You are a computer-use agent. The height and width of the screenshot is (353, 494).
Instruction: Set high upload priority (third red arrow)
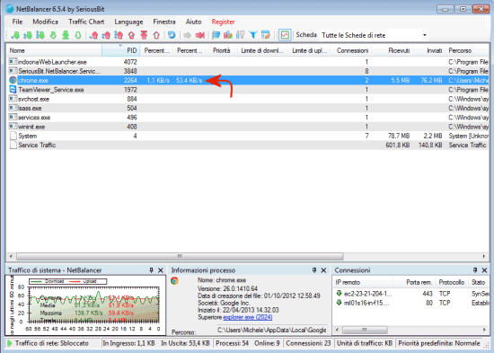pyautogui.click(x=119, y=35)
